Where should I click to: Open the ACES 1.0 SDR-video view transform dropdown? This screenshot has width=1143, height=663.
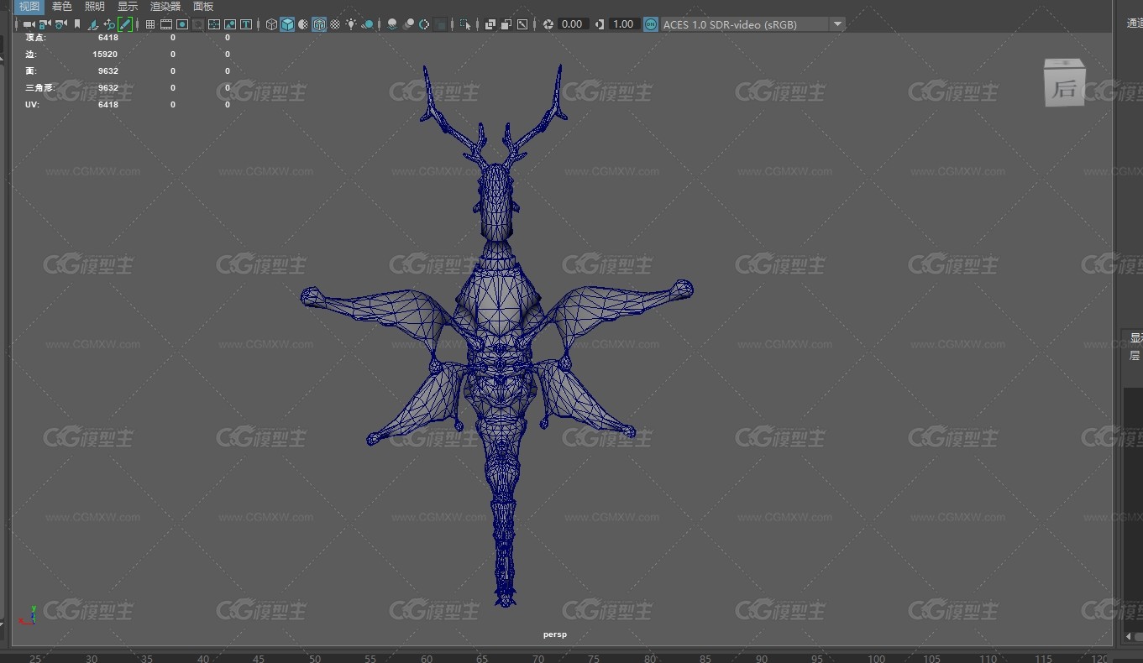[x=752, y=24]
